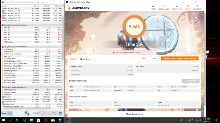Click the HWiNFO expand columns arrows icon
This screenshot has height=123, width=220.
(4, 113)
